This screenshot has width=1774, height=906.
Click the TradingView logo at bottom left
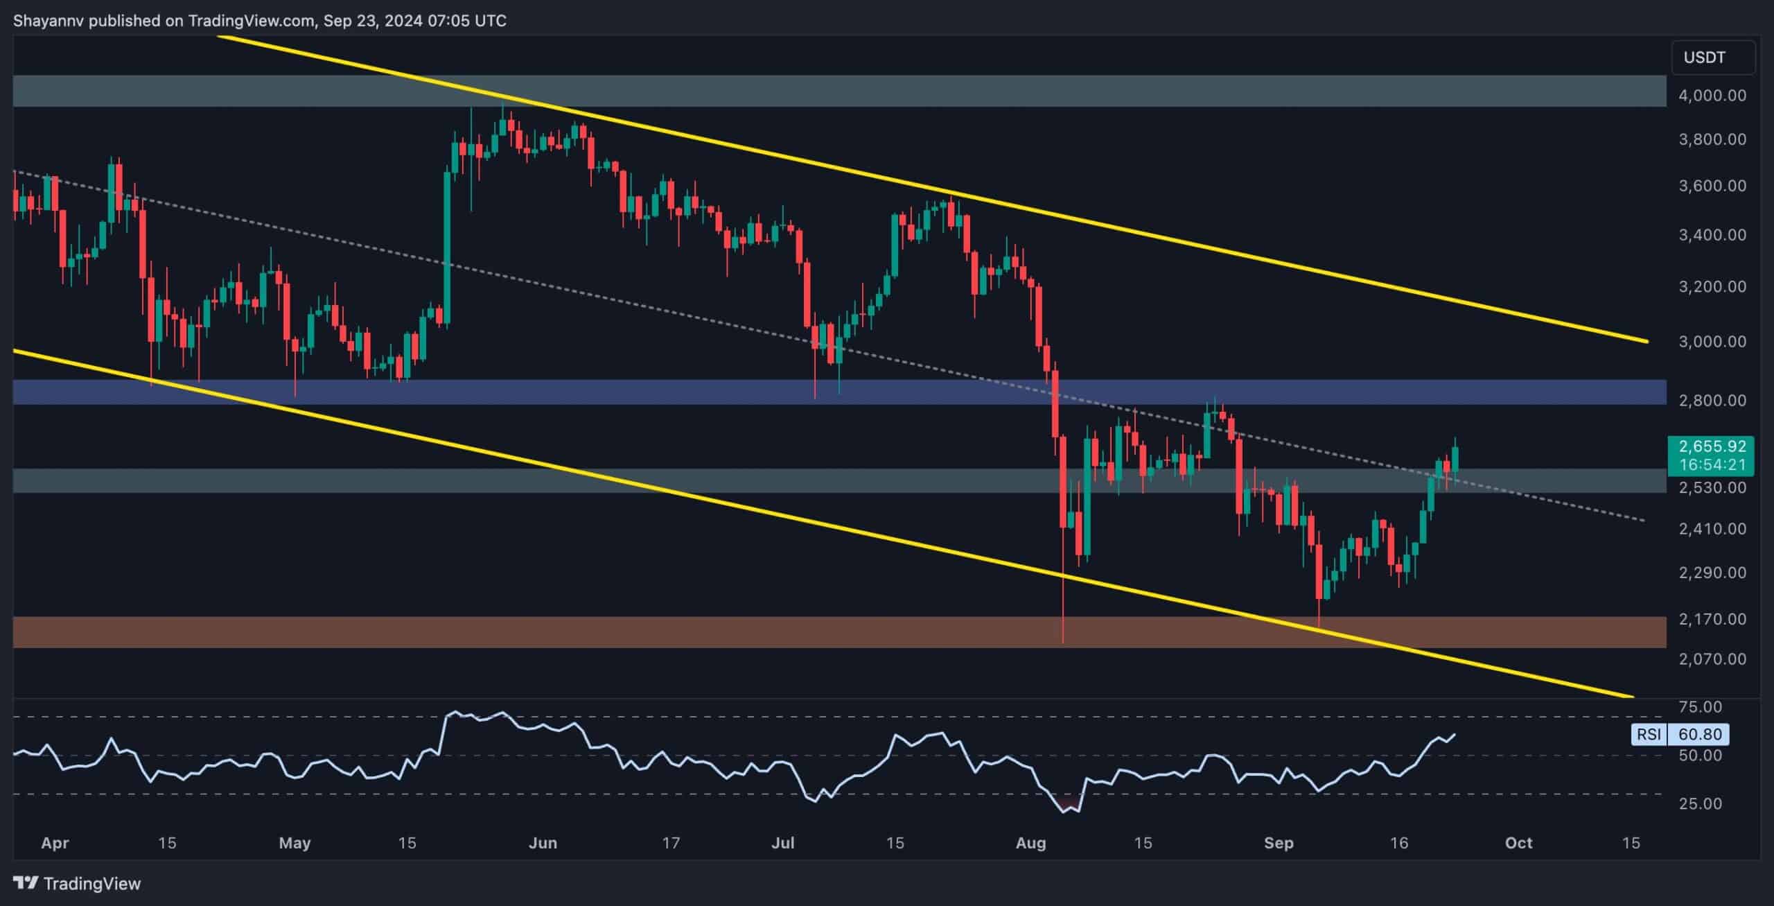pos(77,883)
